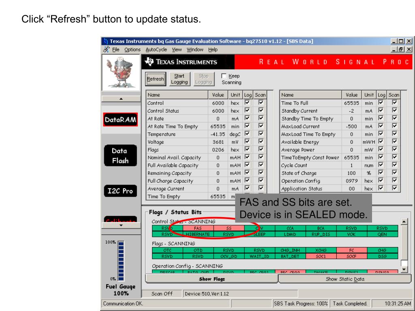Toggle Log checkbox for Control row
The height and width of the screenshot is (311, 415).
pos(247,102)
